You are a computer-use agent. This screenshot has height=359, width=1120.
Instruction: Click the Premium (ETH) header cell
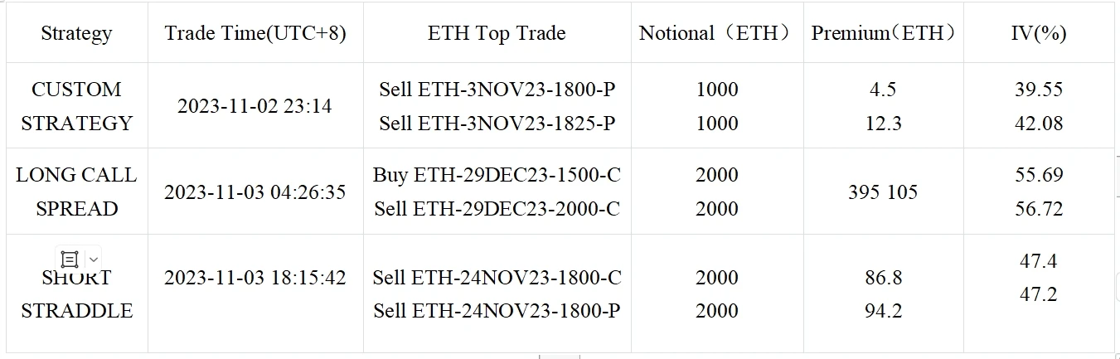tap(884, 33)
